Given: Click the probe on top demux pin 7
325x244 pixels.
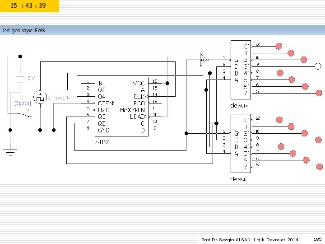Looking at the screenshot, I should (292, 80).
